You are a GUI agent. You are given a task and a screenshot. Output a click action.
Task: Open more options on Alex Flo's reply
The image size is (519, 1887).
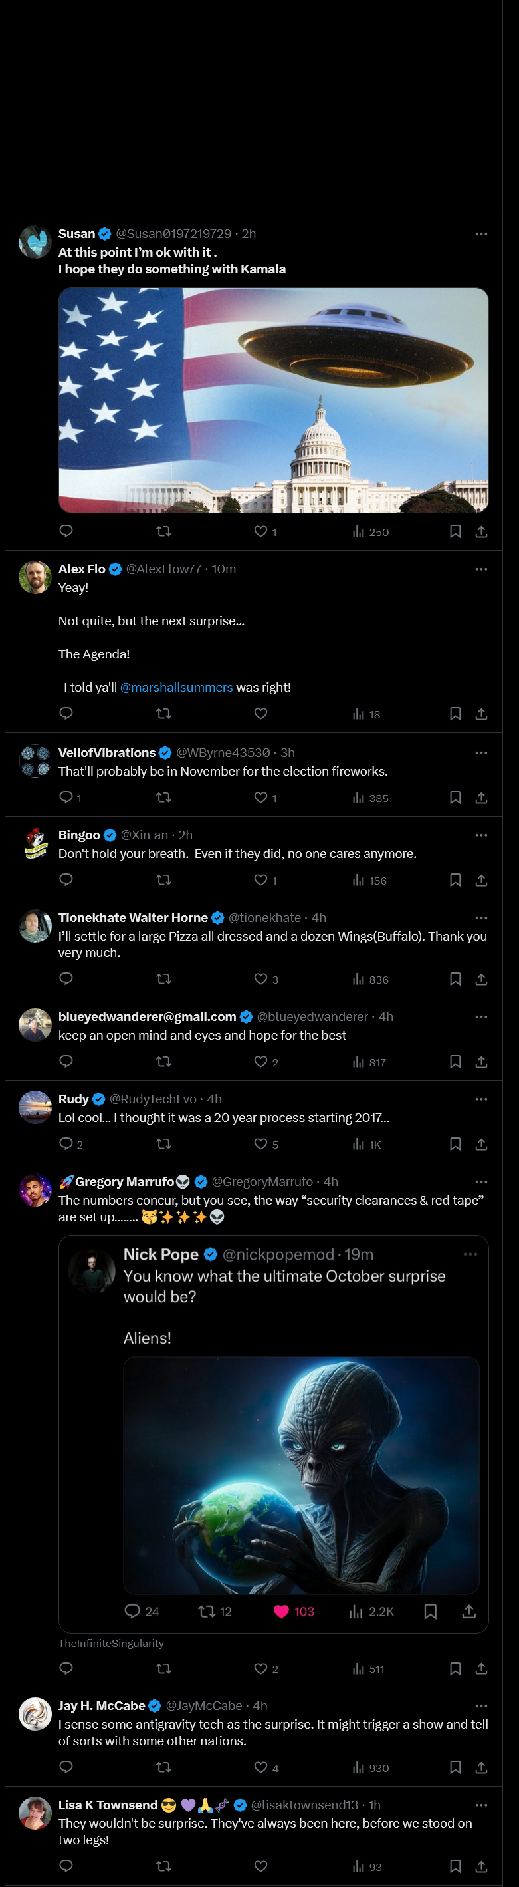pos(482,569)
